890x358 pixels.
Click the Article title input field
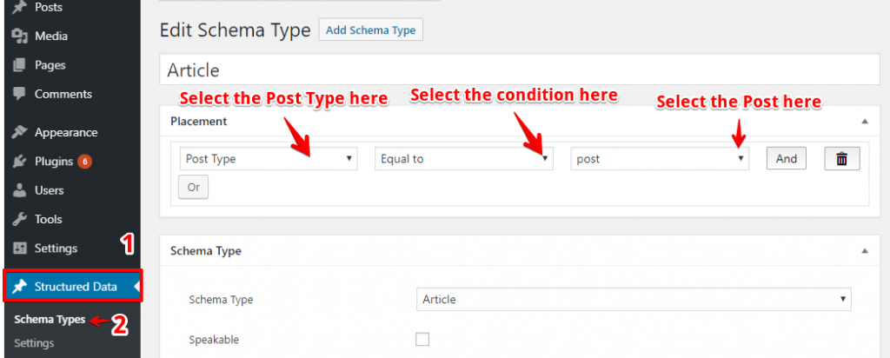click(x=520, y=70)
